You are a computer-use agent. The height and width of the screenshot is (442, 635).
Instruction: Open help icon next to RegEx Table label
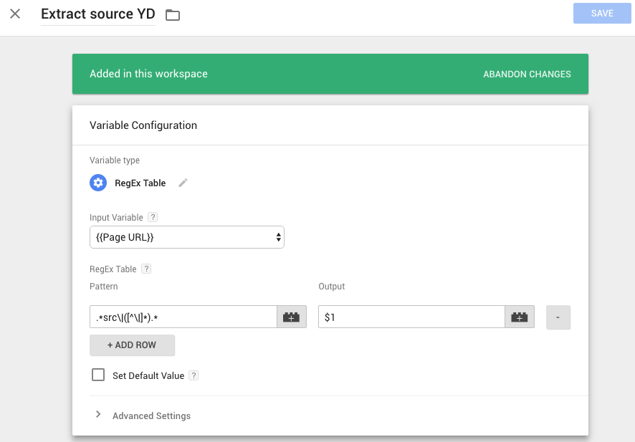pyautogui.click(x=146, y=269)
